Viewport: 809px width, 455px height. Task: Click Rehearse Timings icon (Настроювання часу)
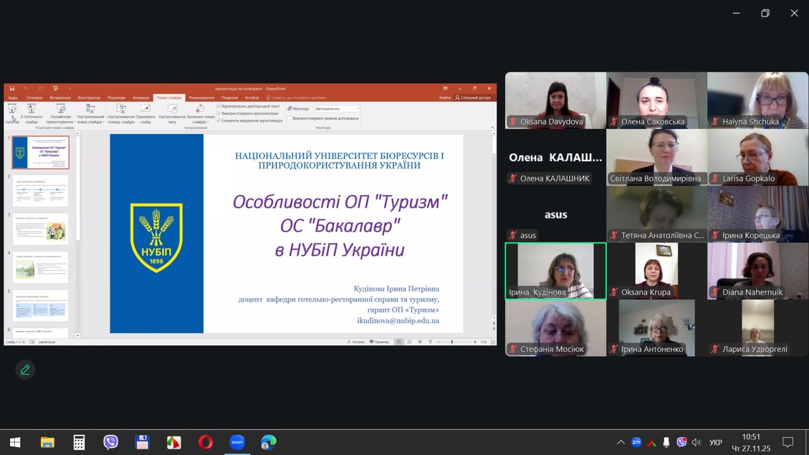(172, 109)
